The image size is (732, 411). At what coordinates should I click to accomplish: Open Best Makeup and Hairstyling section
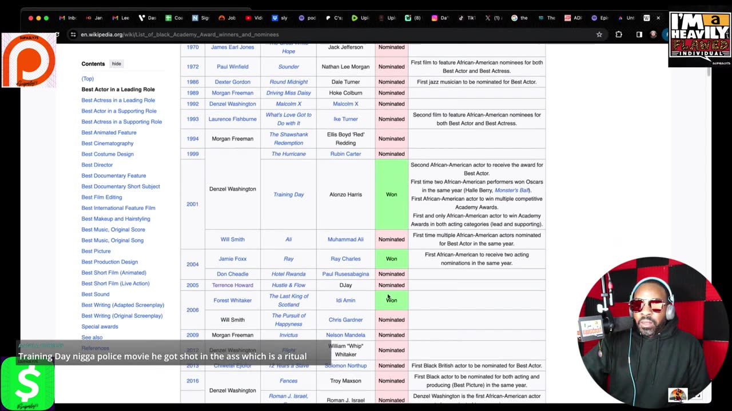(116, 219)
